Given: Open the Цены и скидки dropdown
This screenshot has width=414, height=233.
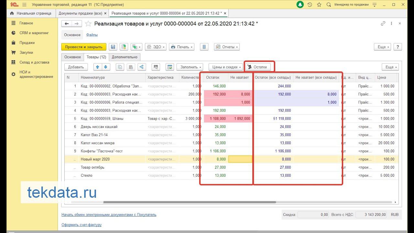Looking at the screenshot, I should [x=225, y=67].
